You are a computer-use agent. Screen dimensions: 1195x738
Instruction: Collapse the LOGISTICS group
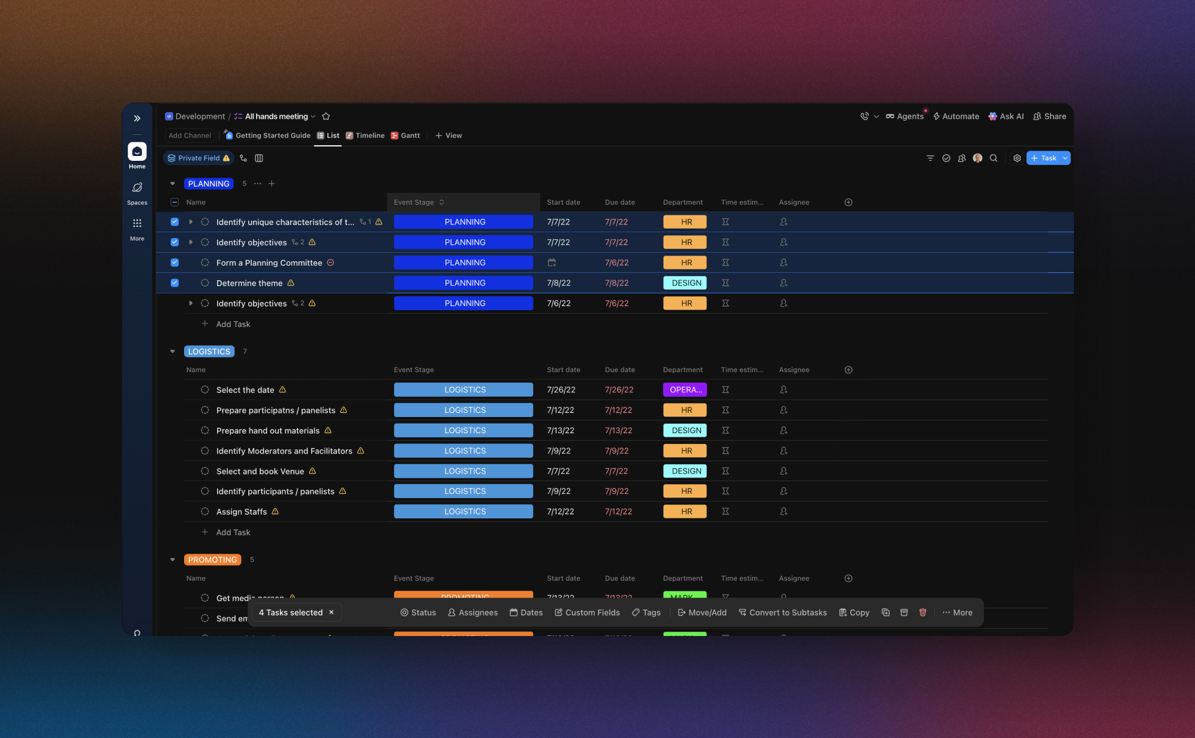173,352
